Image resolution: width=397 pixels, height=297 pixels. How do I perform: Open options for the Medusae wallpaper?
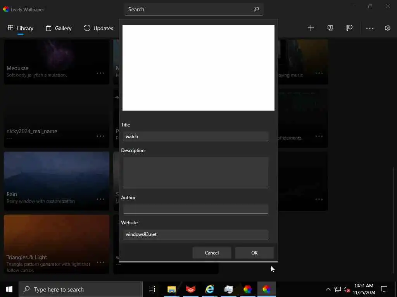tap(100, 73)
